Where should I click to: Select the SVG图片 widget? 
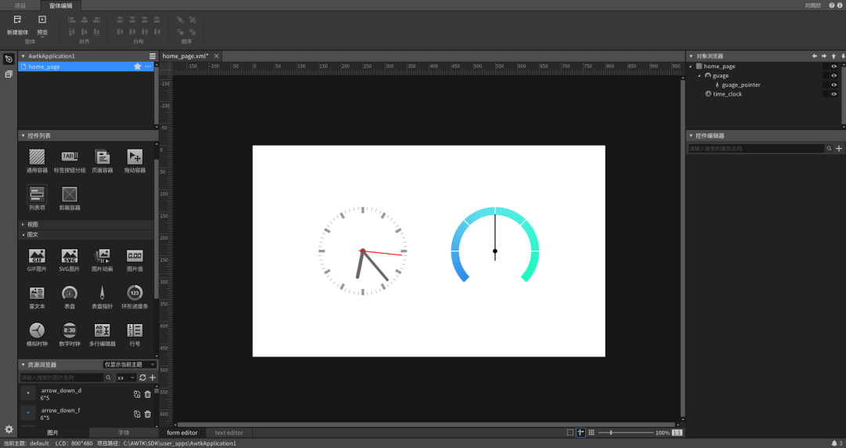(70, 259)
